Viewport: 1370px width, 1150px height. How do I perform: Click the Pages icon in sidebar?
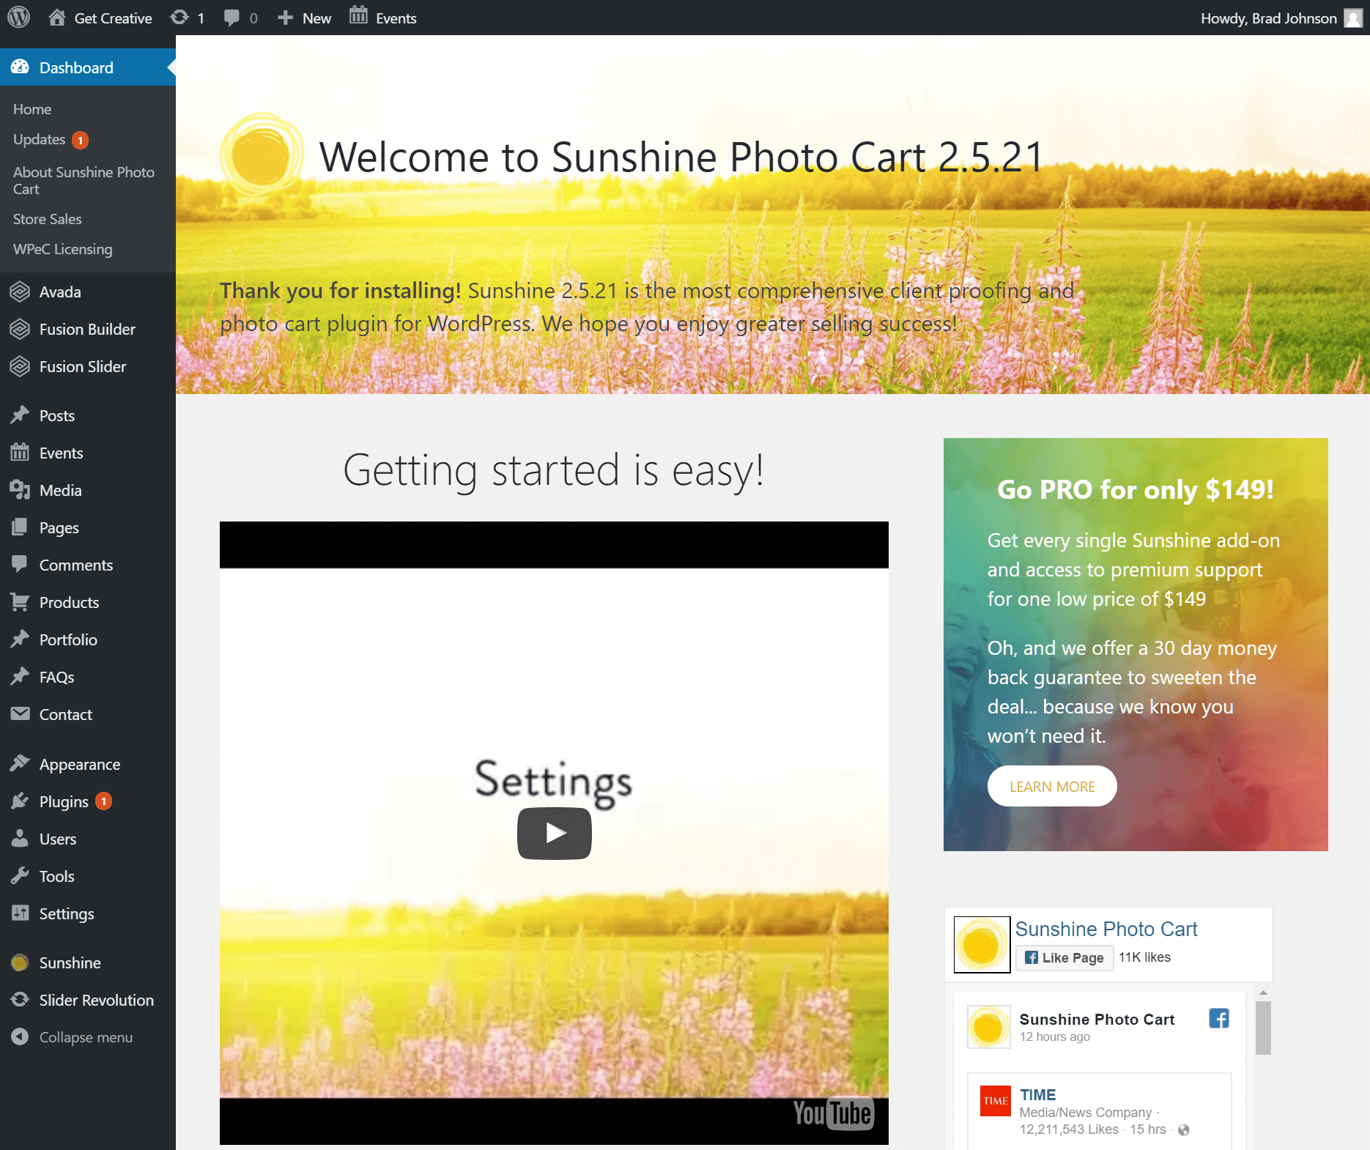(x=20, y=527)
